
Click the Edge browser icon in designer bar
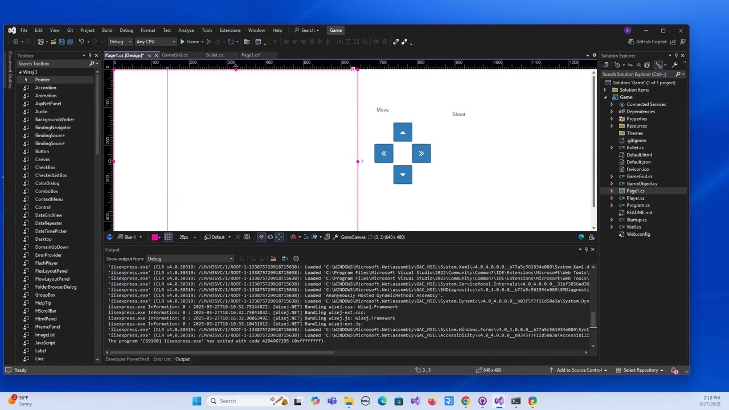[x=581, y=237]
